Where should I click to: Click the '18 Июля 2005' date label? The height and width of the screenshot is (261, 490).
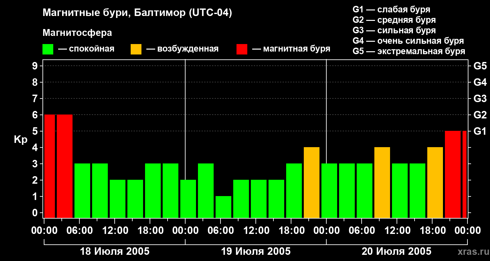(x=115, y=252)
